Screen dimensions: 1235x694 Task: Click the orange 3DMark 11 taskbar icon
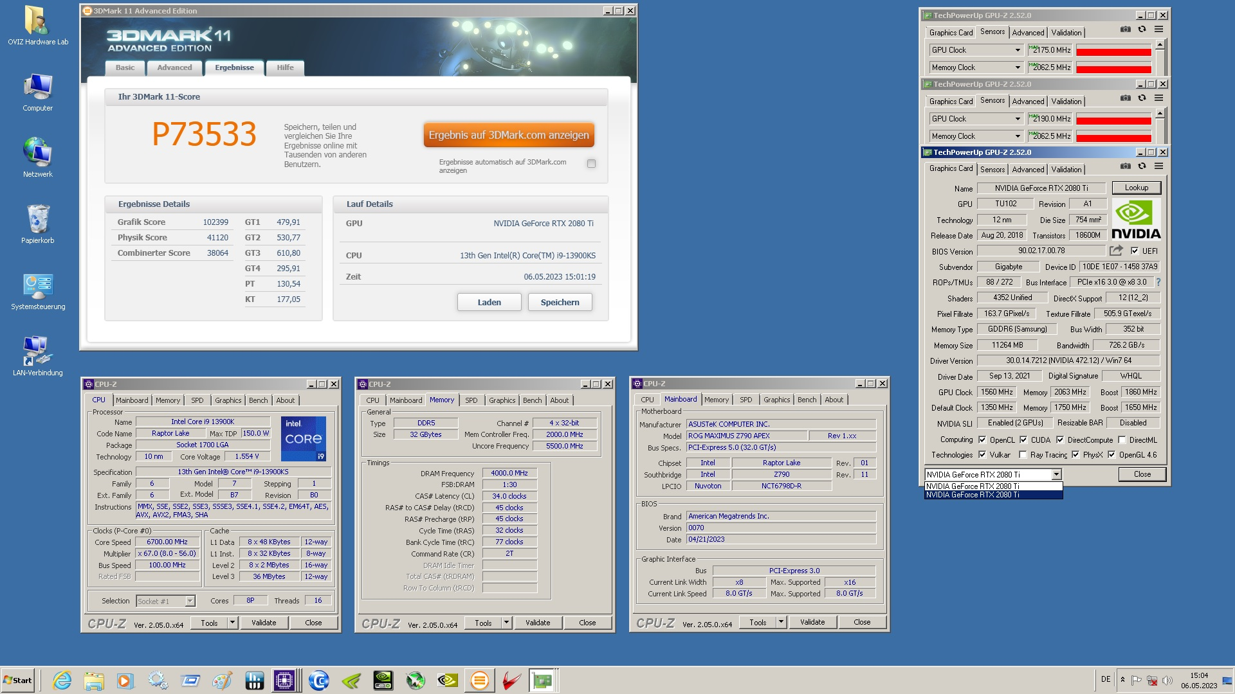[479, 681]
